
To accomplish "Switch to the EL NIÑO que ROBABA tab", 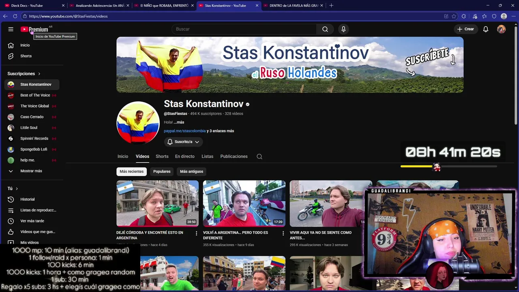I will pos(164,6).
